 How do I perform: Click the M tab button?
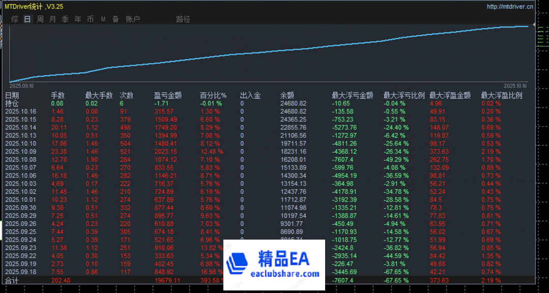103,19
